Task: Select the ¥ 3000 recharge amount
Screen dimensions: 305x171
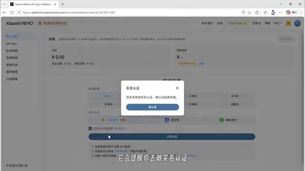Action: pos(193,104)
